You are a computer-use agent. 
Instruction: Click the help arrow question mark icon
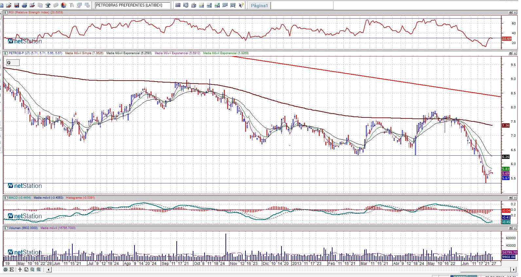point(241,5)
